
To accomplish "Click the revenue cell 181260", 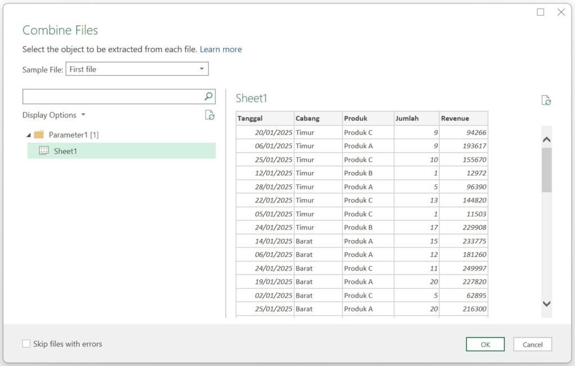I will click(x=463, y=255).
